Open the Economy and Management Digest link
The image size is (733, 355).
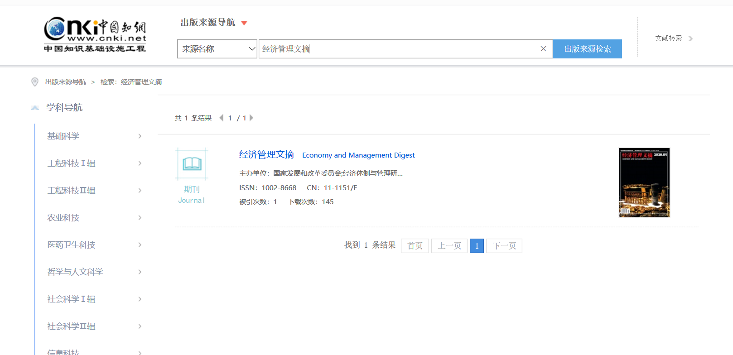pos(358,155)
